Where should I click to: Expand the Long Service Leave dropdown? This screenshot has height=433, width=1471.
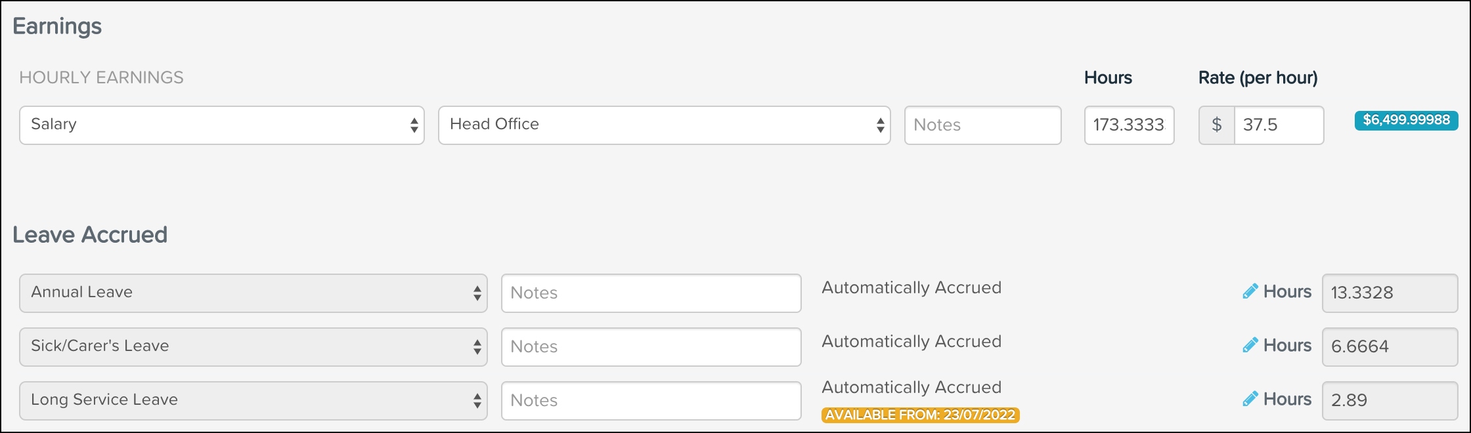(253, 400)
